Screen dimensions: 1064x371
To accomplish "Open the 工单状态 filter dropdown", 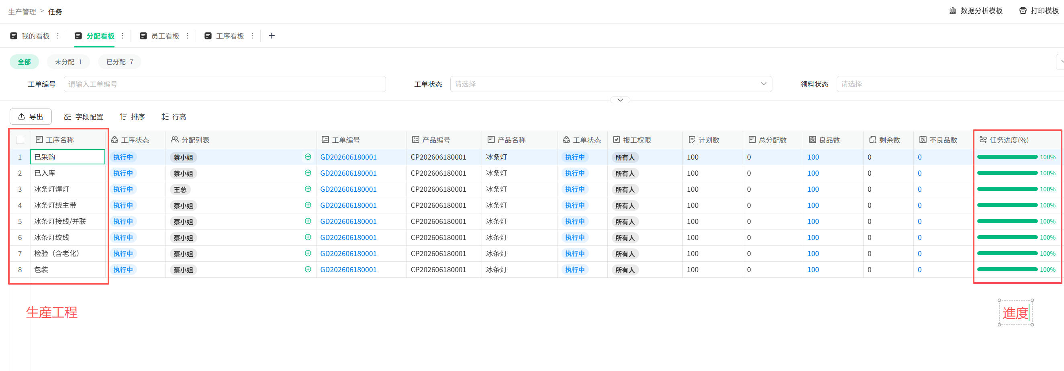I will click(x=611, y=84).
